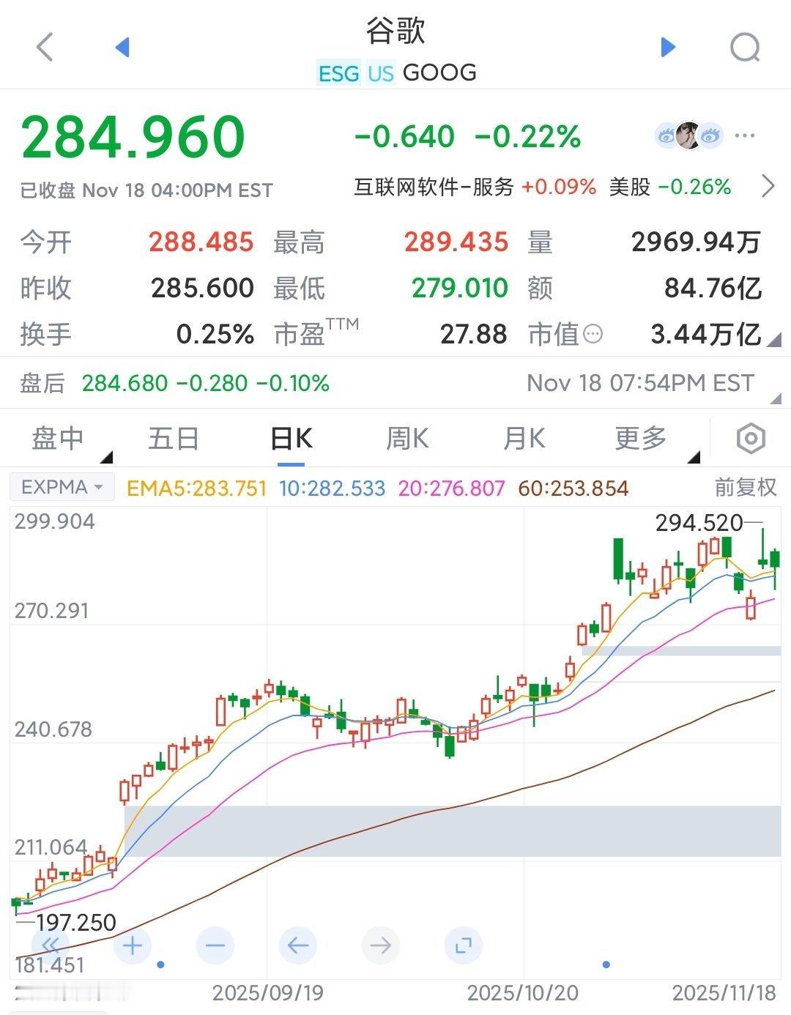791x1015 pixels.
Task: Tap the ESG tag
Action: coord(338,72)
